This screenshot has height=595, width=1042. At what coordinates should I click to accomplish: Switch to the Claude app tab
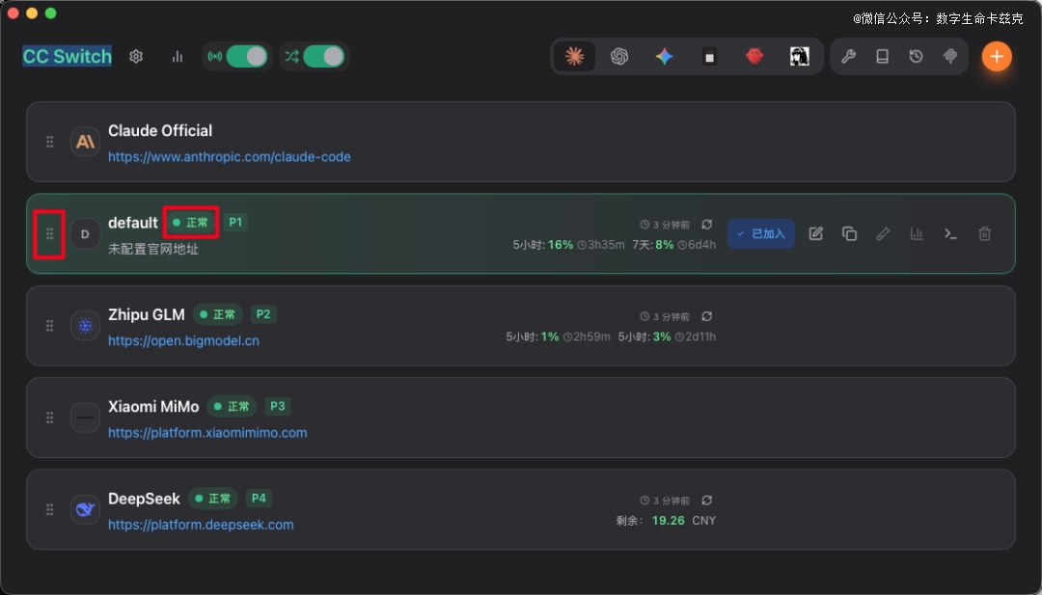[574, 57]
